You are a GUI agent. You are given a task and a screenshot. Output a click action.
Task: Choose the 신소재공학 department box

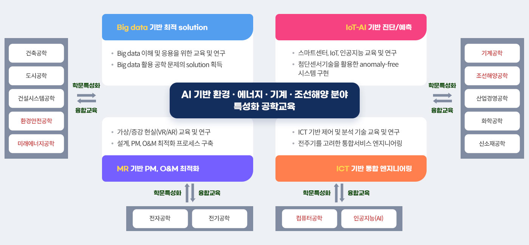click(492, 144)
